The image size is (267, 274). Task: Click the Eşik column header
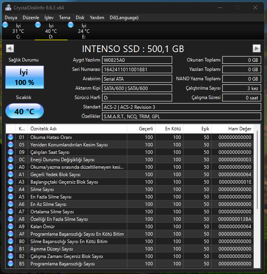coord(197,129)
